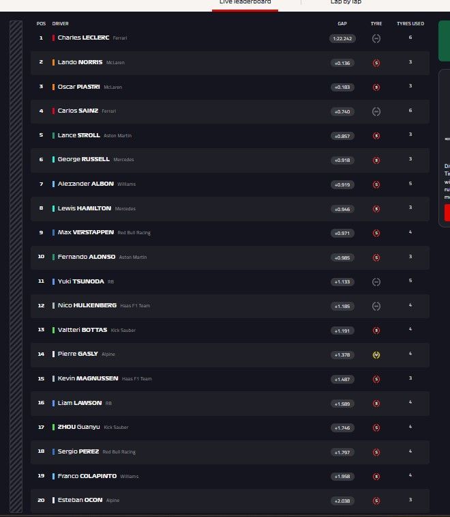Click Carlos Sainz's grey tyre icon

(376, 111)
